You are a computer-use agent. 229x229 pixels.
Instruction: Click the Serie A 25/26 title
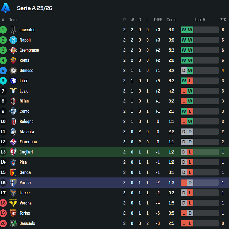(35, 8)
